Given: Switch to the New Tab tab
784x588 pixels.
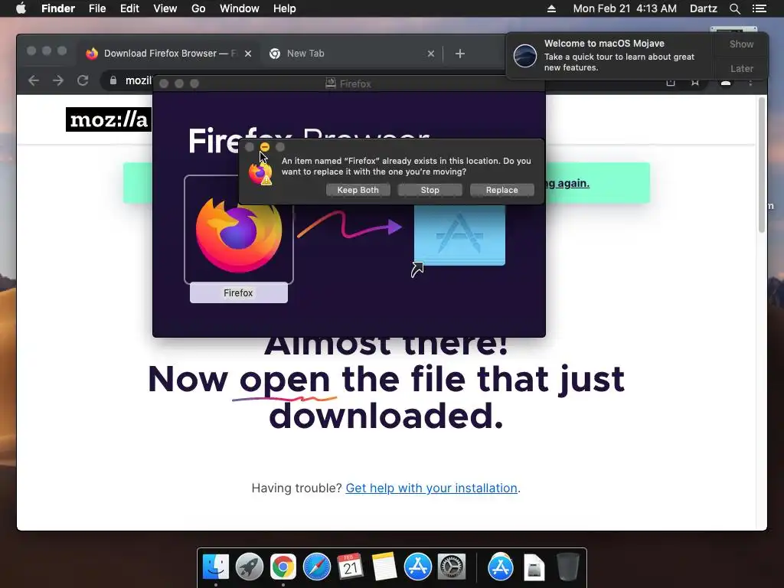Looking at the screenshot, I should click(345, 54).
